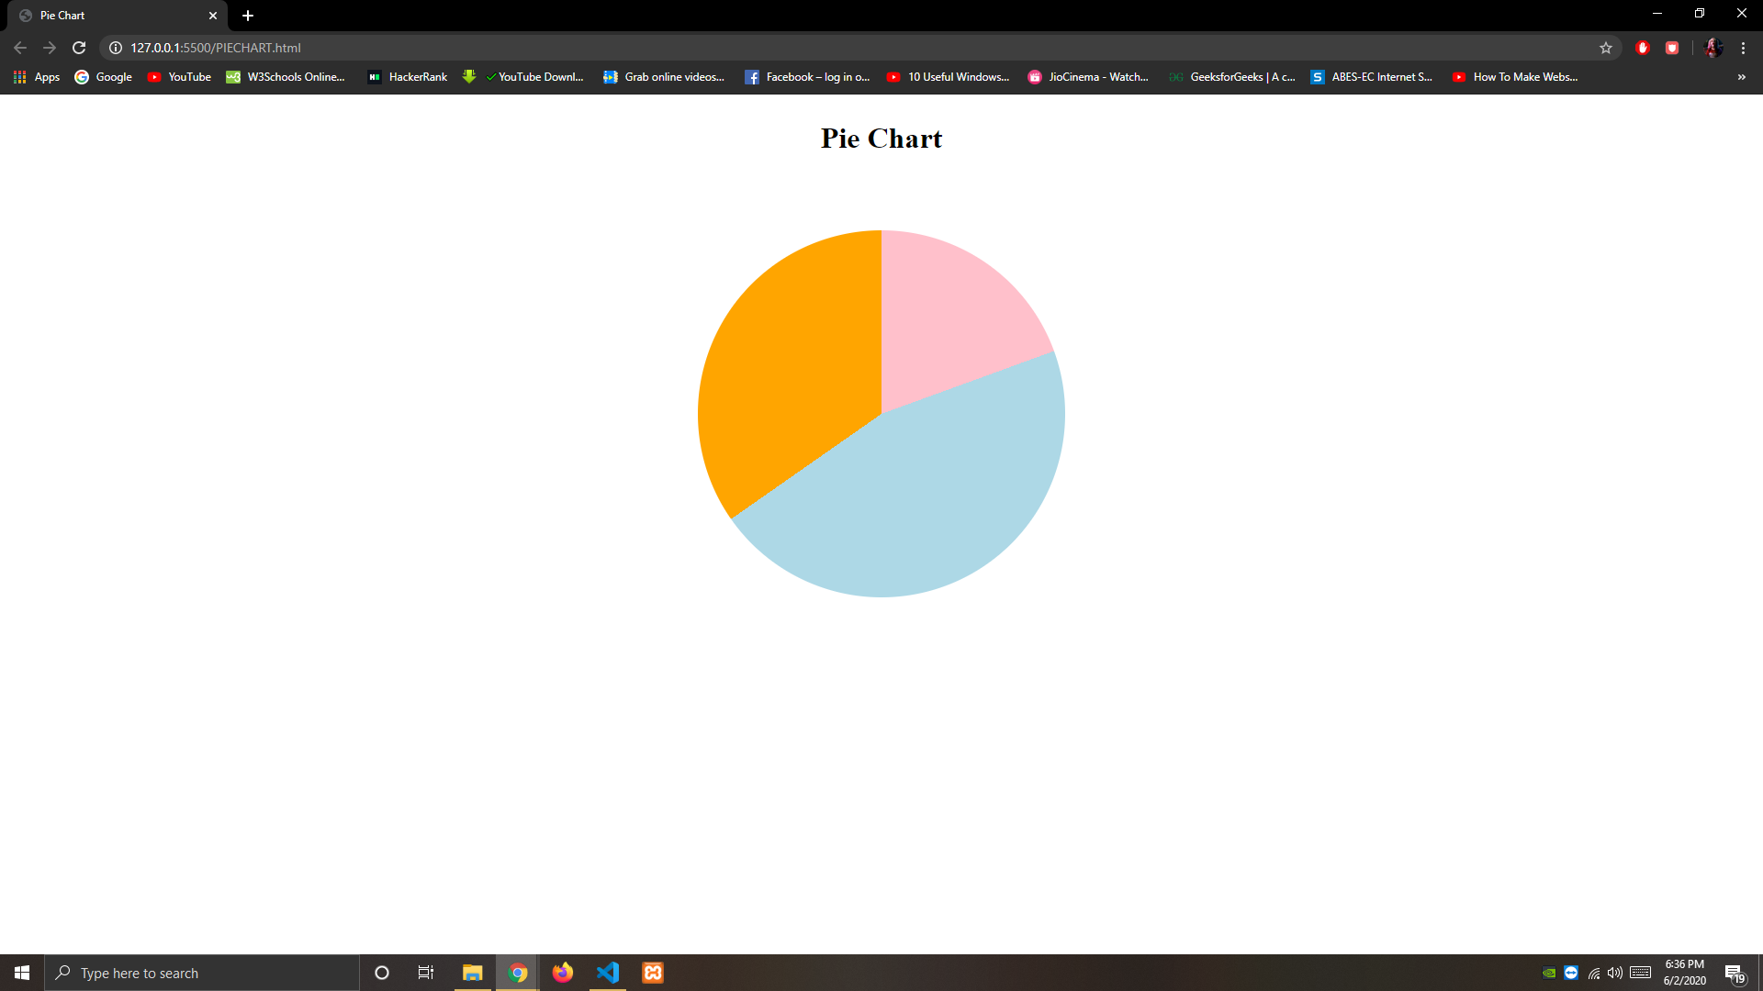Image resolution: width=1763 pixels, height=991 pixels.
Task: Open VS Code in taskbar
Action: [x=608, y=972]
